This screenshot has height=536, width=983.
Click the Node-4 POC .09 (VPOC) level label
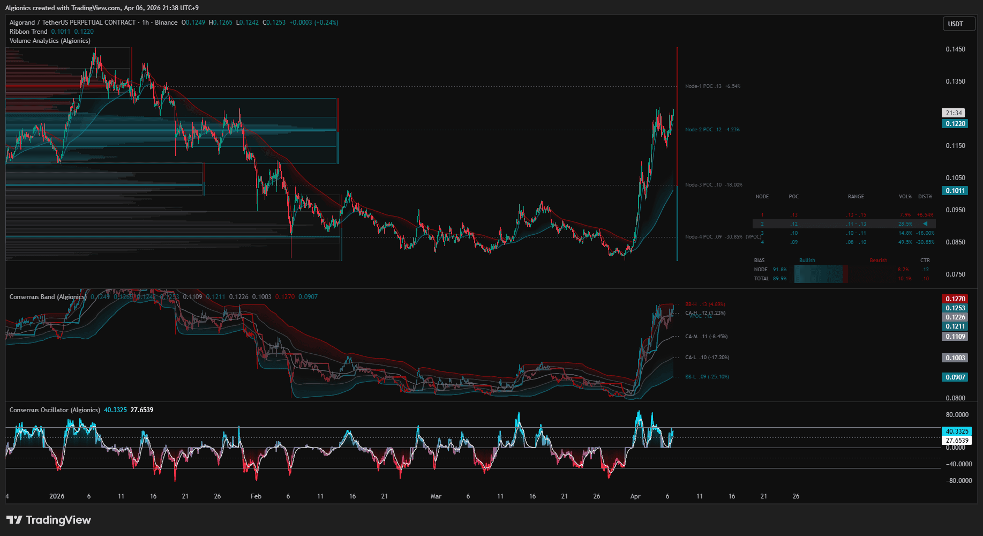[x=723, y=237]
